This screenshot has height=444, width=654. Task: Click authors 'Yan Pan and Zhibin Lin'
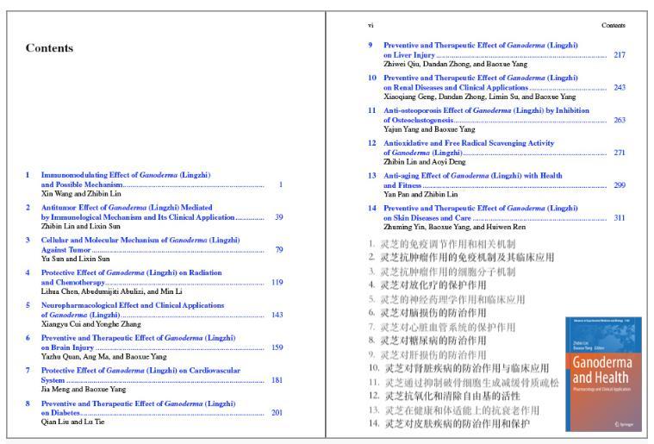click(x=420, y=194)
